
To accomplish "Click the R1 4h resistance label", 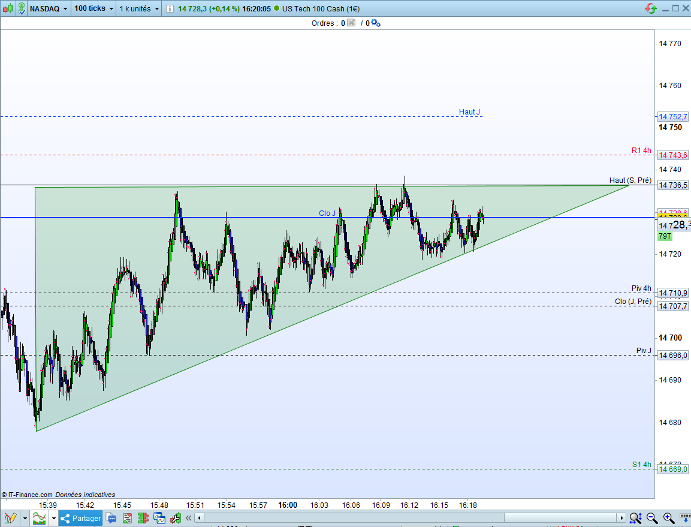I will (641, 150).
